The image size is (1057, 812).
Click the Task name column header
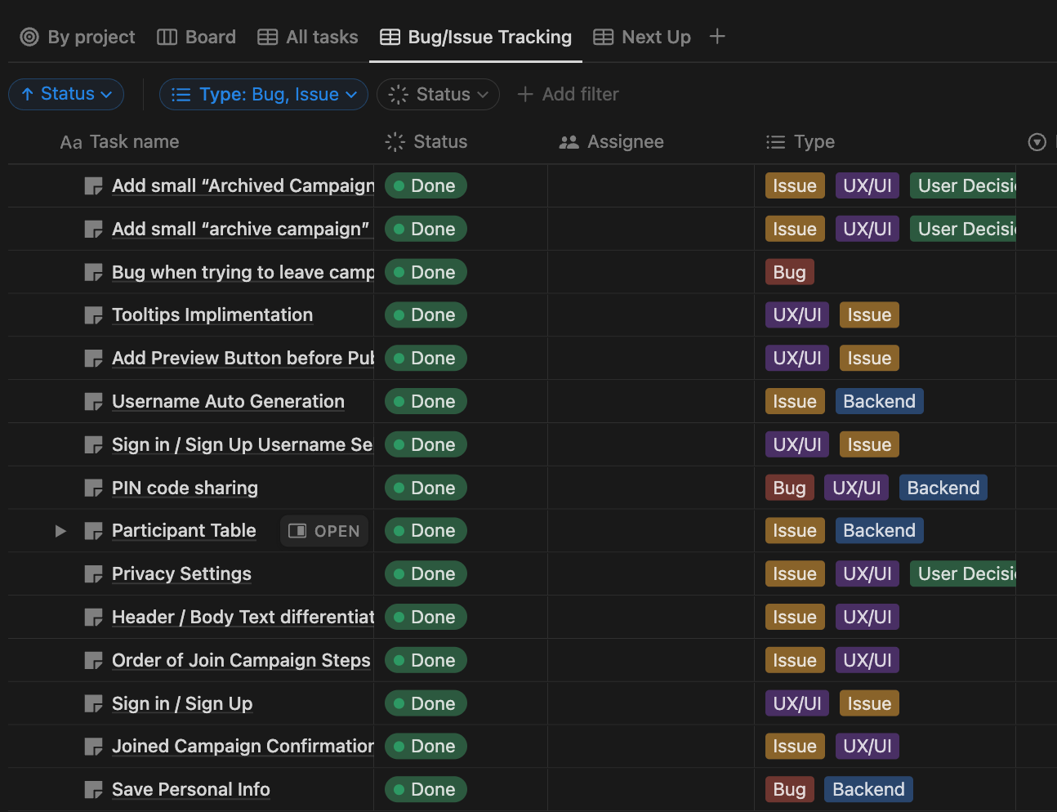coord(120,142)
